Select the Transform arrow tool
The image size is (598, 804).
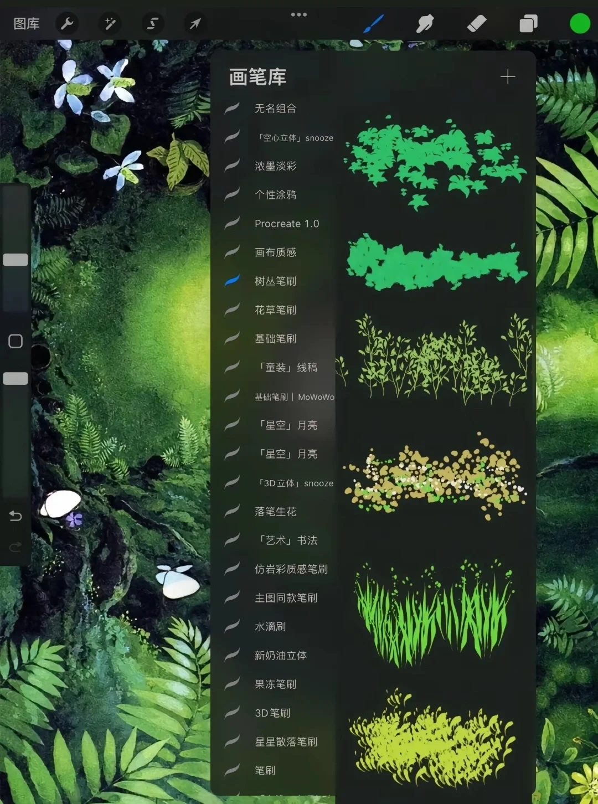[195, 24]
